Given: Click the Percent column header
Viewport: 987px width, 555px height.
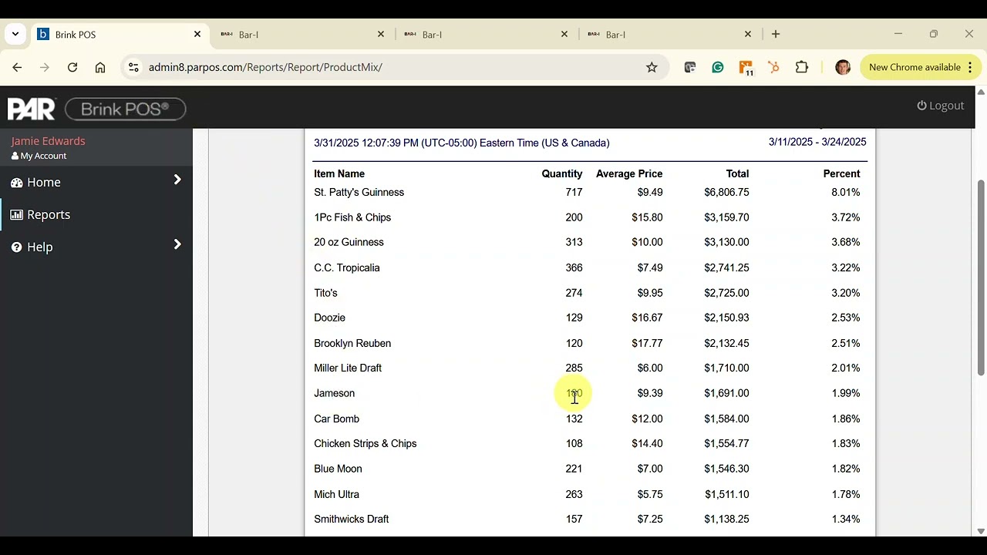Looking at the screenshot, I should [841, 174].
